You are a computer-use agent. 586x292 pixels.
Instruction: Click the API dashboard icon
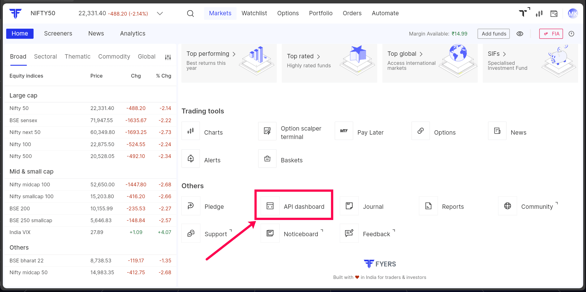pos(270,206)
